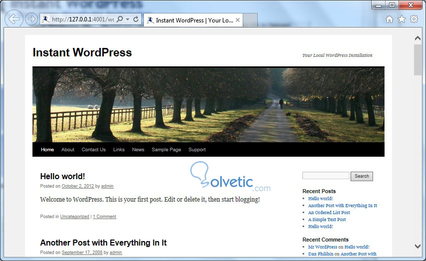Maximize the browser window

coord(392,5)
